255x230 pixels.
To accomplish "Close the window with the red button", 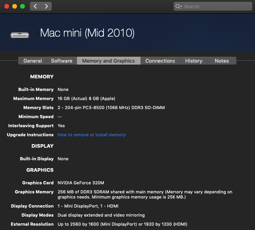I will click(x=7, y=6).
